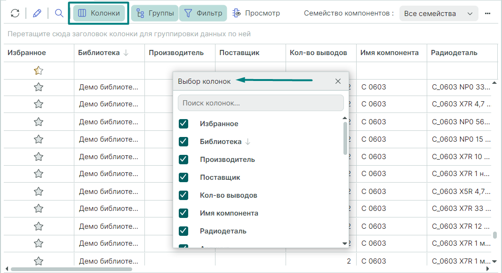
Task: Uncheck the Производитель column checkbox
Action: [183, 160]
